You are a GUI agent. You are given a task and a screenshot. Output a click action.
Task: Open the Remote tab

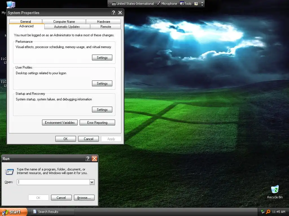coord(106,27)
